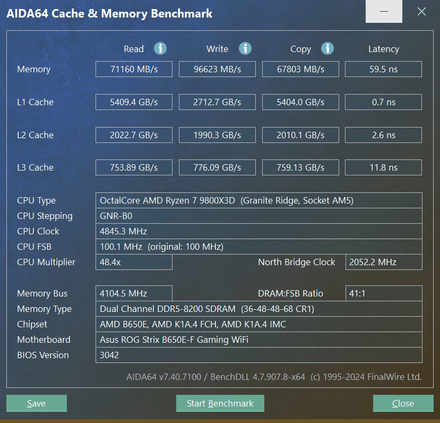Click the BIOS Version value 3042
The image size is (440, 423).
tap(258, 355)
